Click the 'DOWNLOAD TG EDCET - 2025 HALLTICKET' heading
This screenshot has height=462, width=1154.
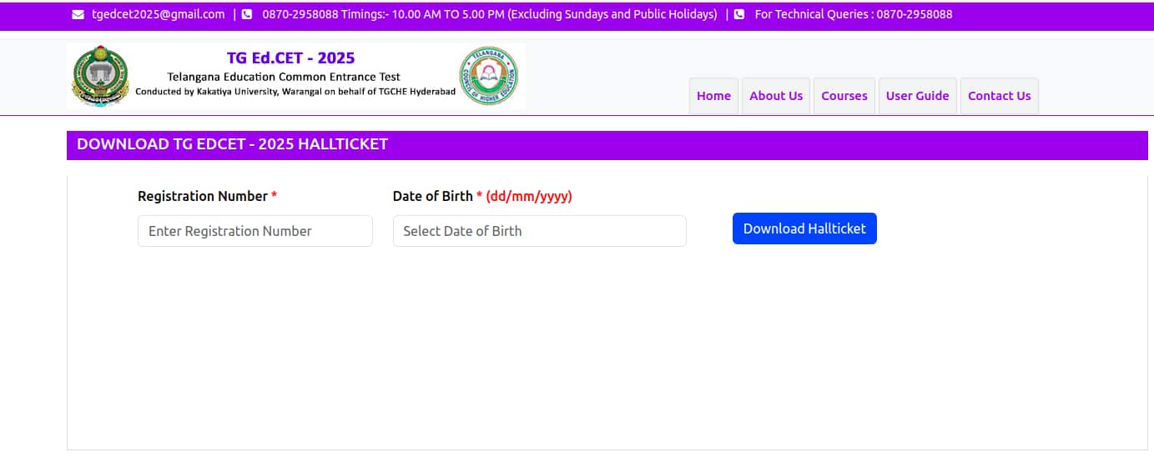coord(233,144)
